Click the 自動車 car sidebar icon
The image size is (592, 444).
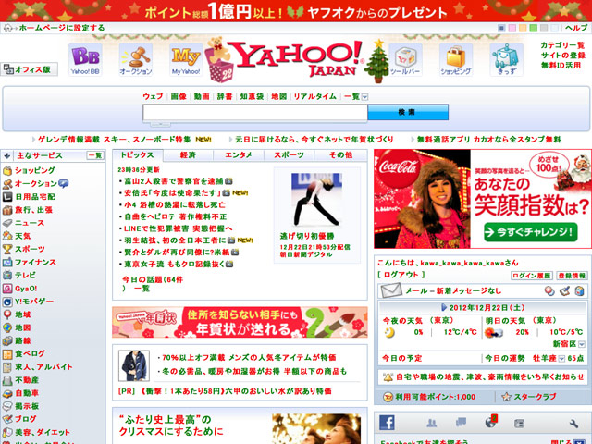coord(7,393)
